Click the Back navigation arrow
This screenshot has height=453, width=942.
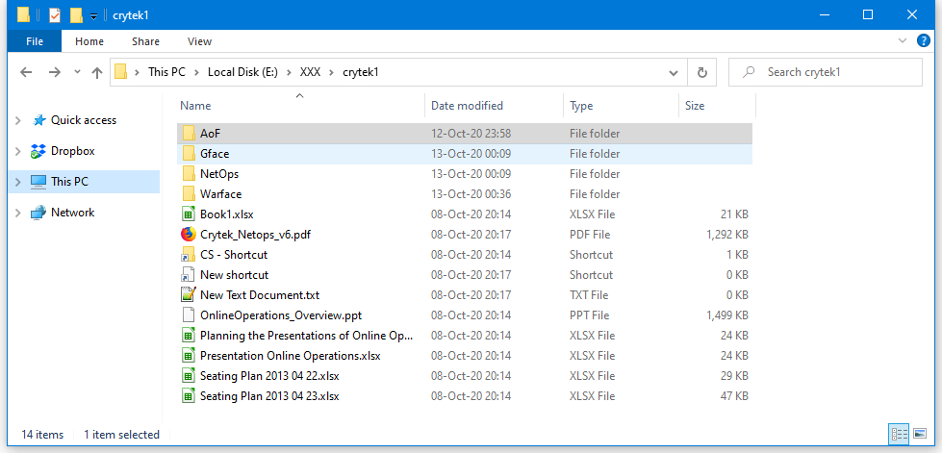26,72
